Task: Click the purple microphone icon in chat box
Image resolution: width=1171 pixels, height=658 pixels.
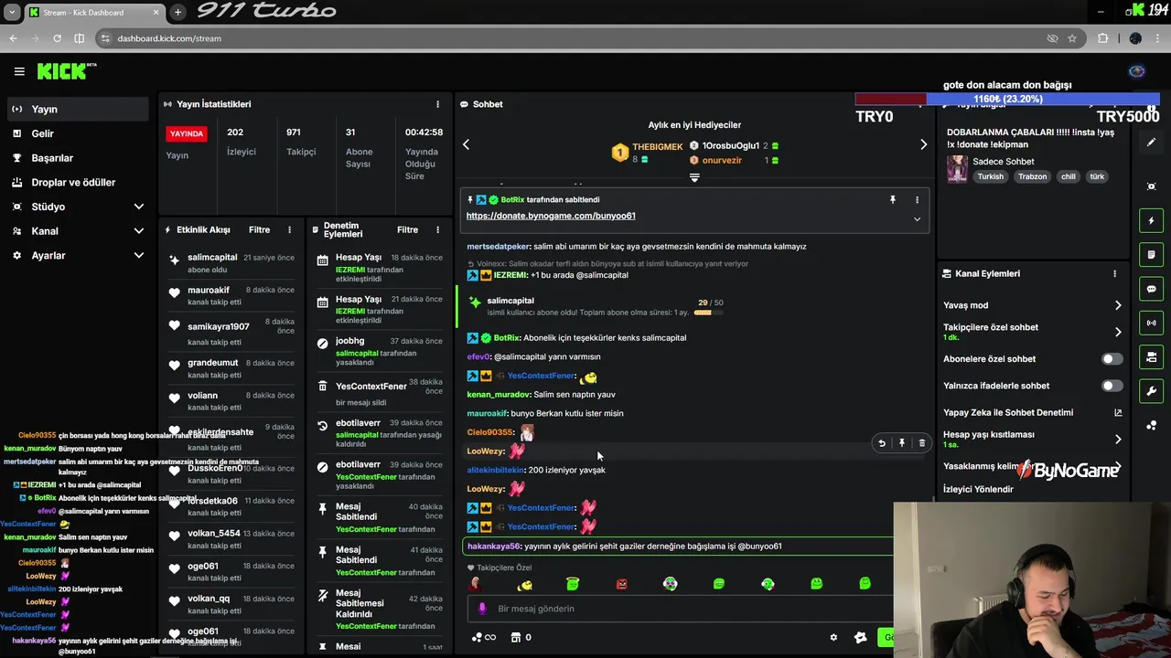Action: point(482,609)
